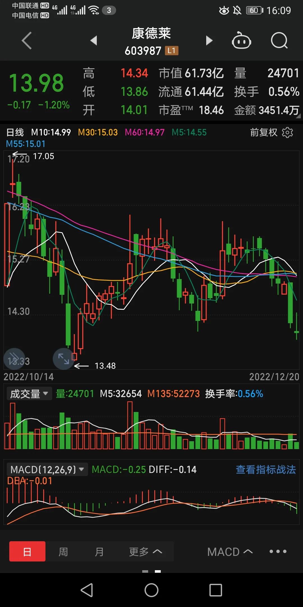Tap the M55:15.01 moving average label
303x607 pixels.
click(x=26, y=144)
